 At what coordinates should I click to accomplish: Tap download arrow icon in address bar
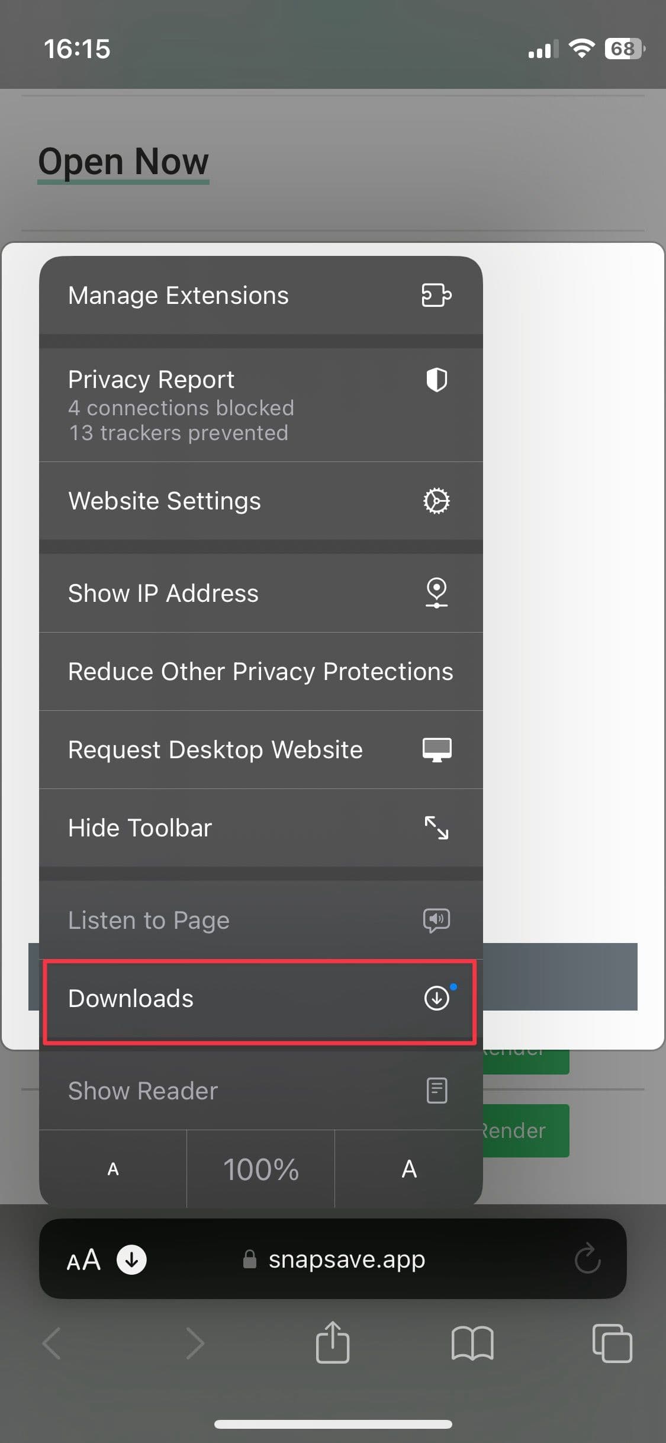tap(131, 1259)
